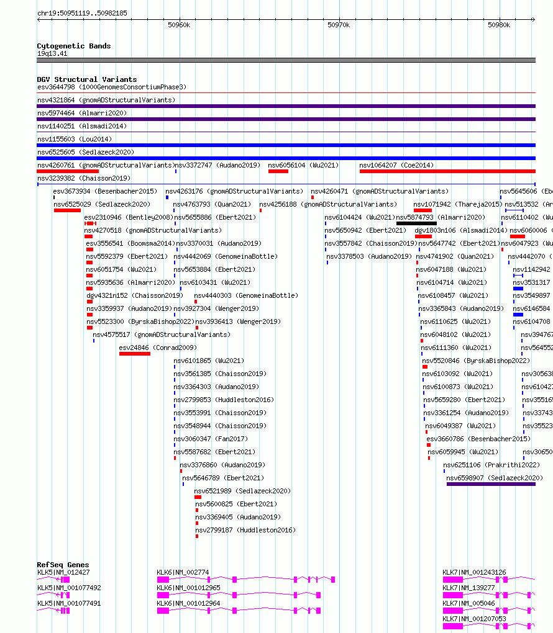Click esv3556541 (Boomsma2014) label

130,243
